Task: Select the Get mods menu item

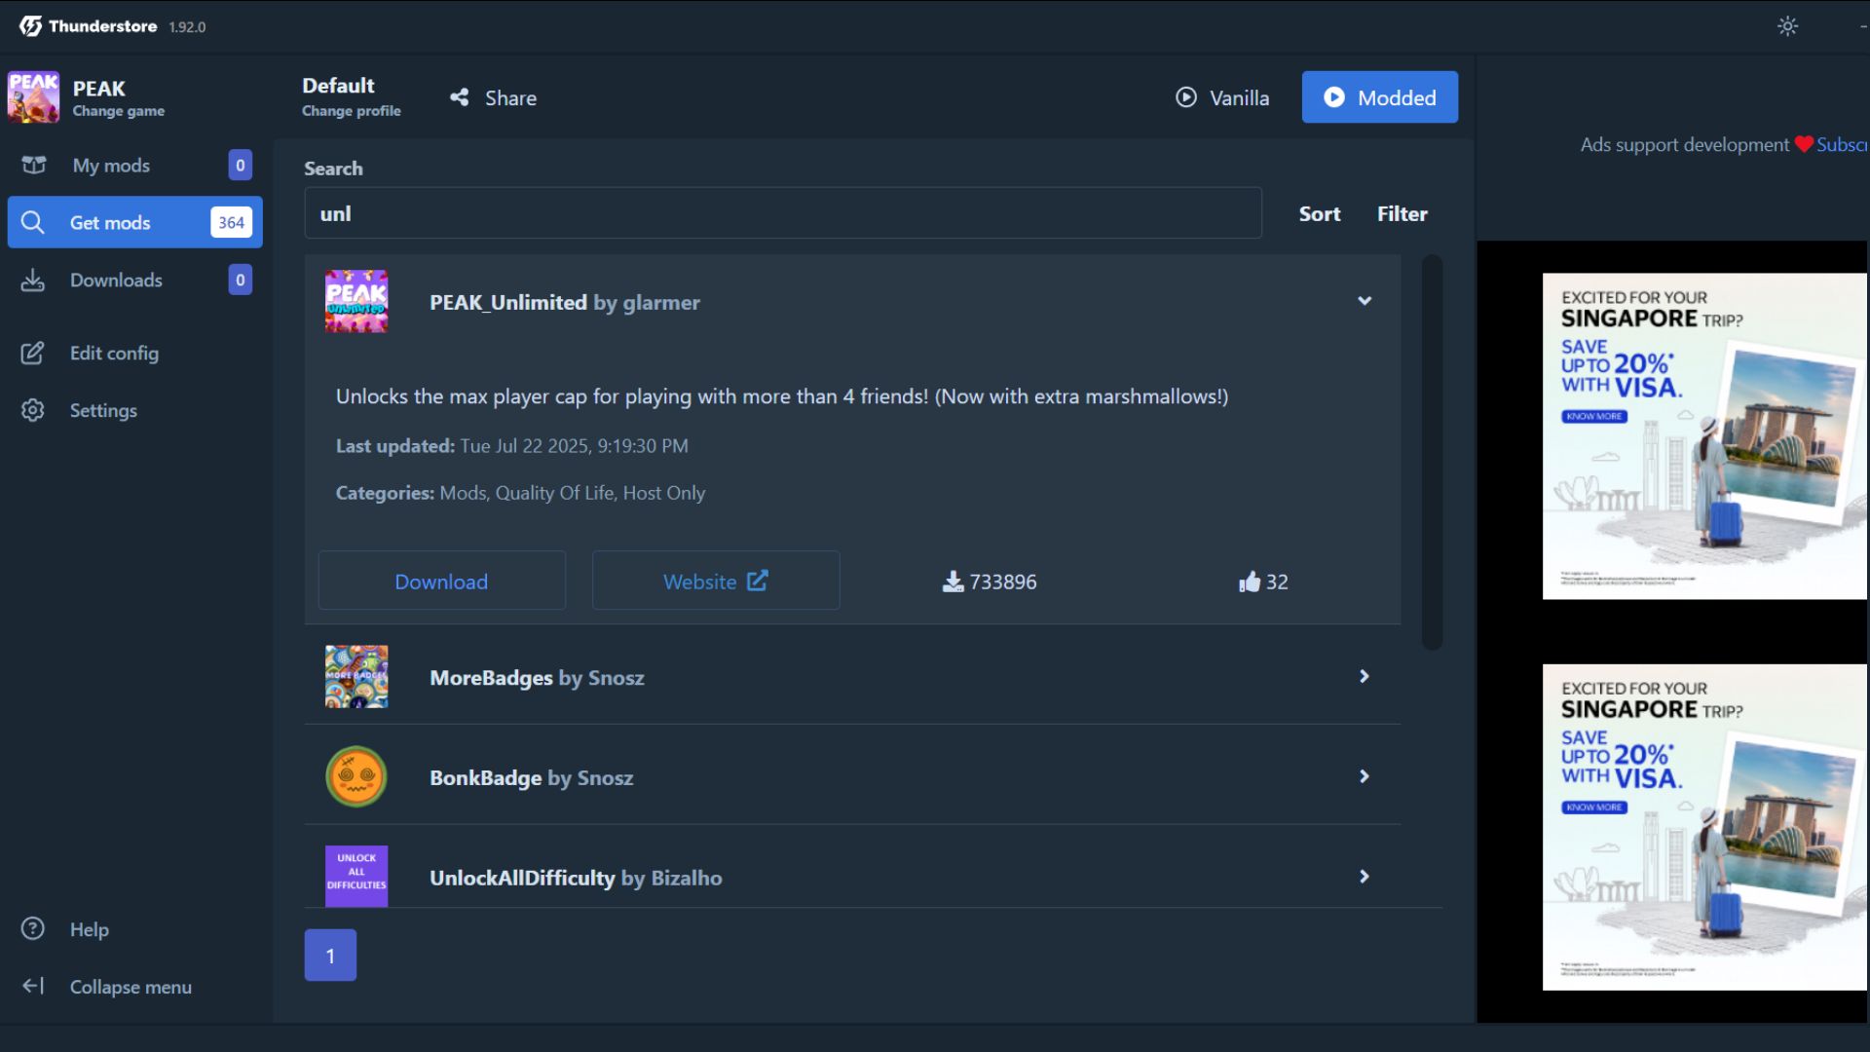Action: pyautogui.click(x=135, y=222)
